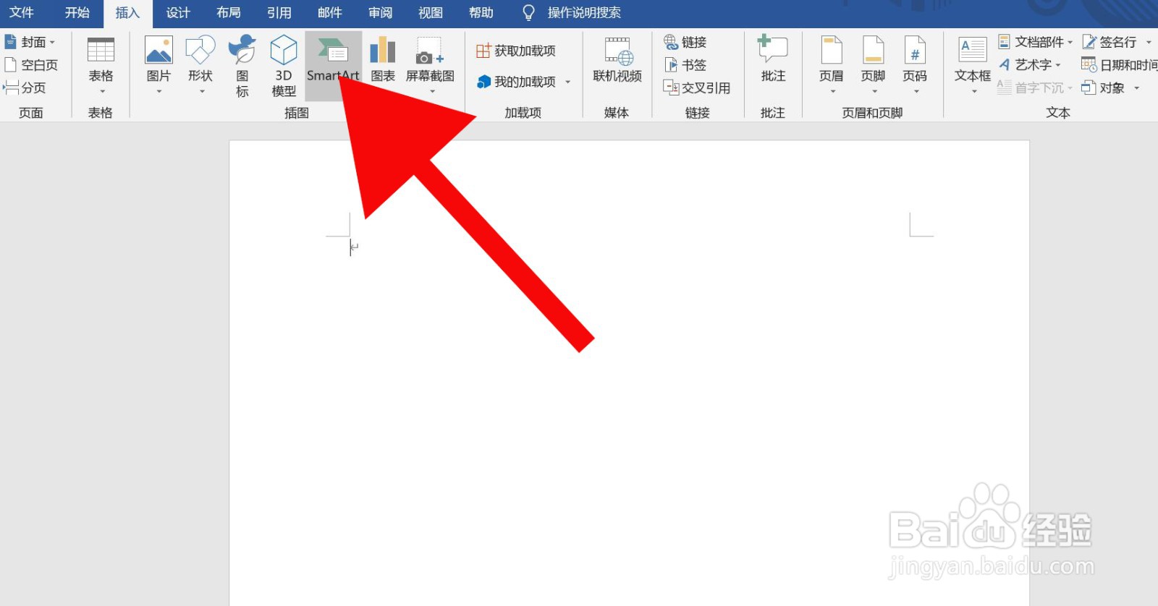
Task: Open the 签名行 signature line button
Action: click(x=1110, y=42)
